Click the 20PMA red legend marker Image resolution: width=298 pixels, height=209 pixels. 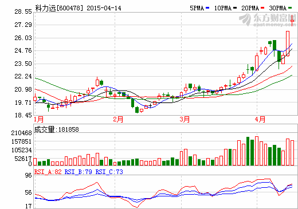[x=262, y=8]
